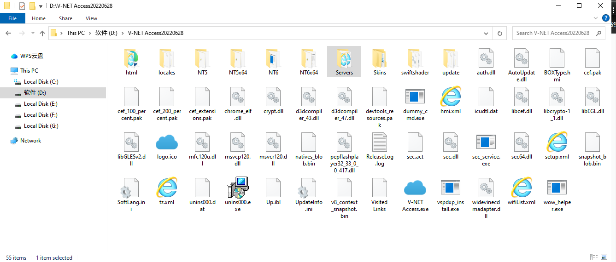Refresh the current folder view
The image size is (616, 262).
(499, 33)
